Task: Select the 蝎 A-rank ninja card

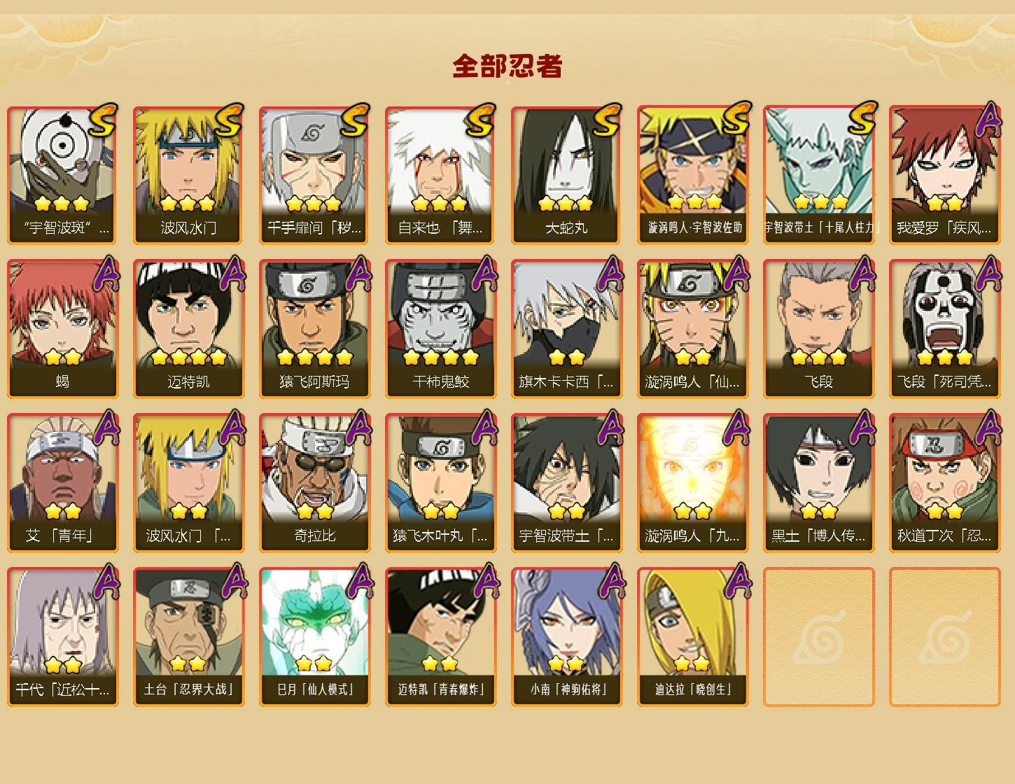Action: (x=63, y=329)
